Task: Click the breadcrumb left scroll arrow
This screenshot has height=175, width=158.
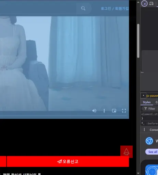Action: (x=143, y=95)
